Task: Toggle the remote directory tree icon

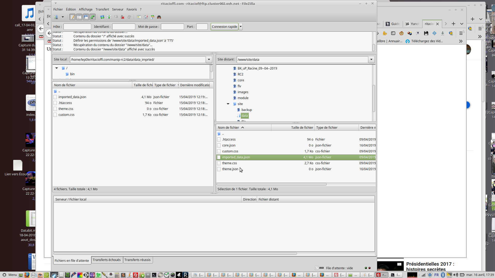Action: tap(86, 17)
